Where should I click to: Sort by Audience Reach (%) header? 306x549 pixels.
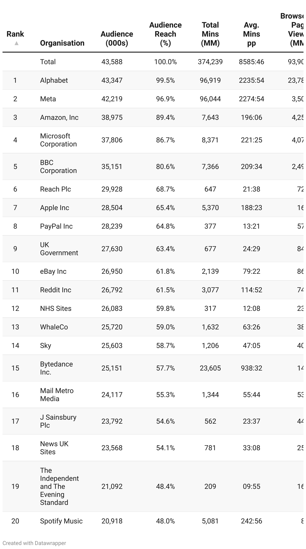click(166, 34)
